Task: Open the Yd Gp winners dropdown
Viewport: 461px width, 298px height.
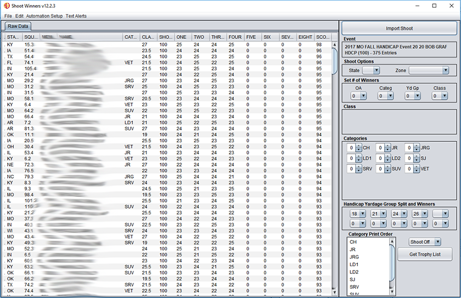Action: [412, 96]
